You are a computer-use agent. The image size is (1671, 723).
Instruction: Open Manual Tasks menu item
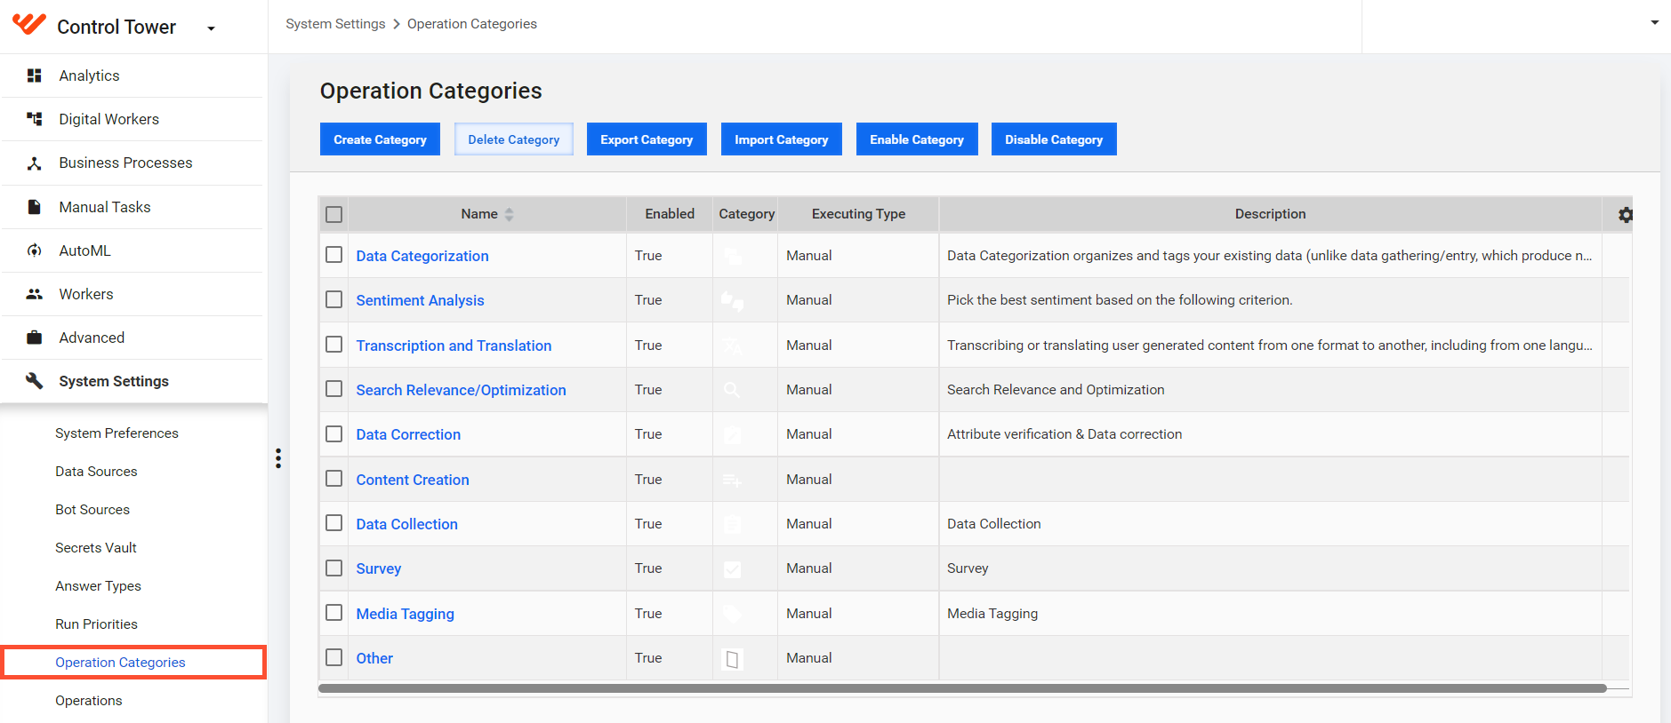point(133,207)
